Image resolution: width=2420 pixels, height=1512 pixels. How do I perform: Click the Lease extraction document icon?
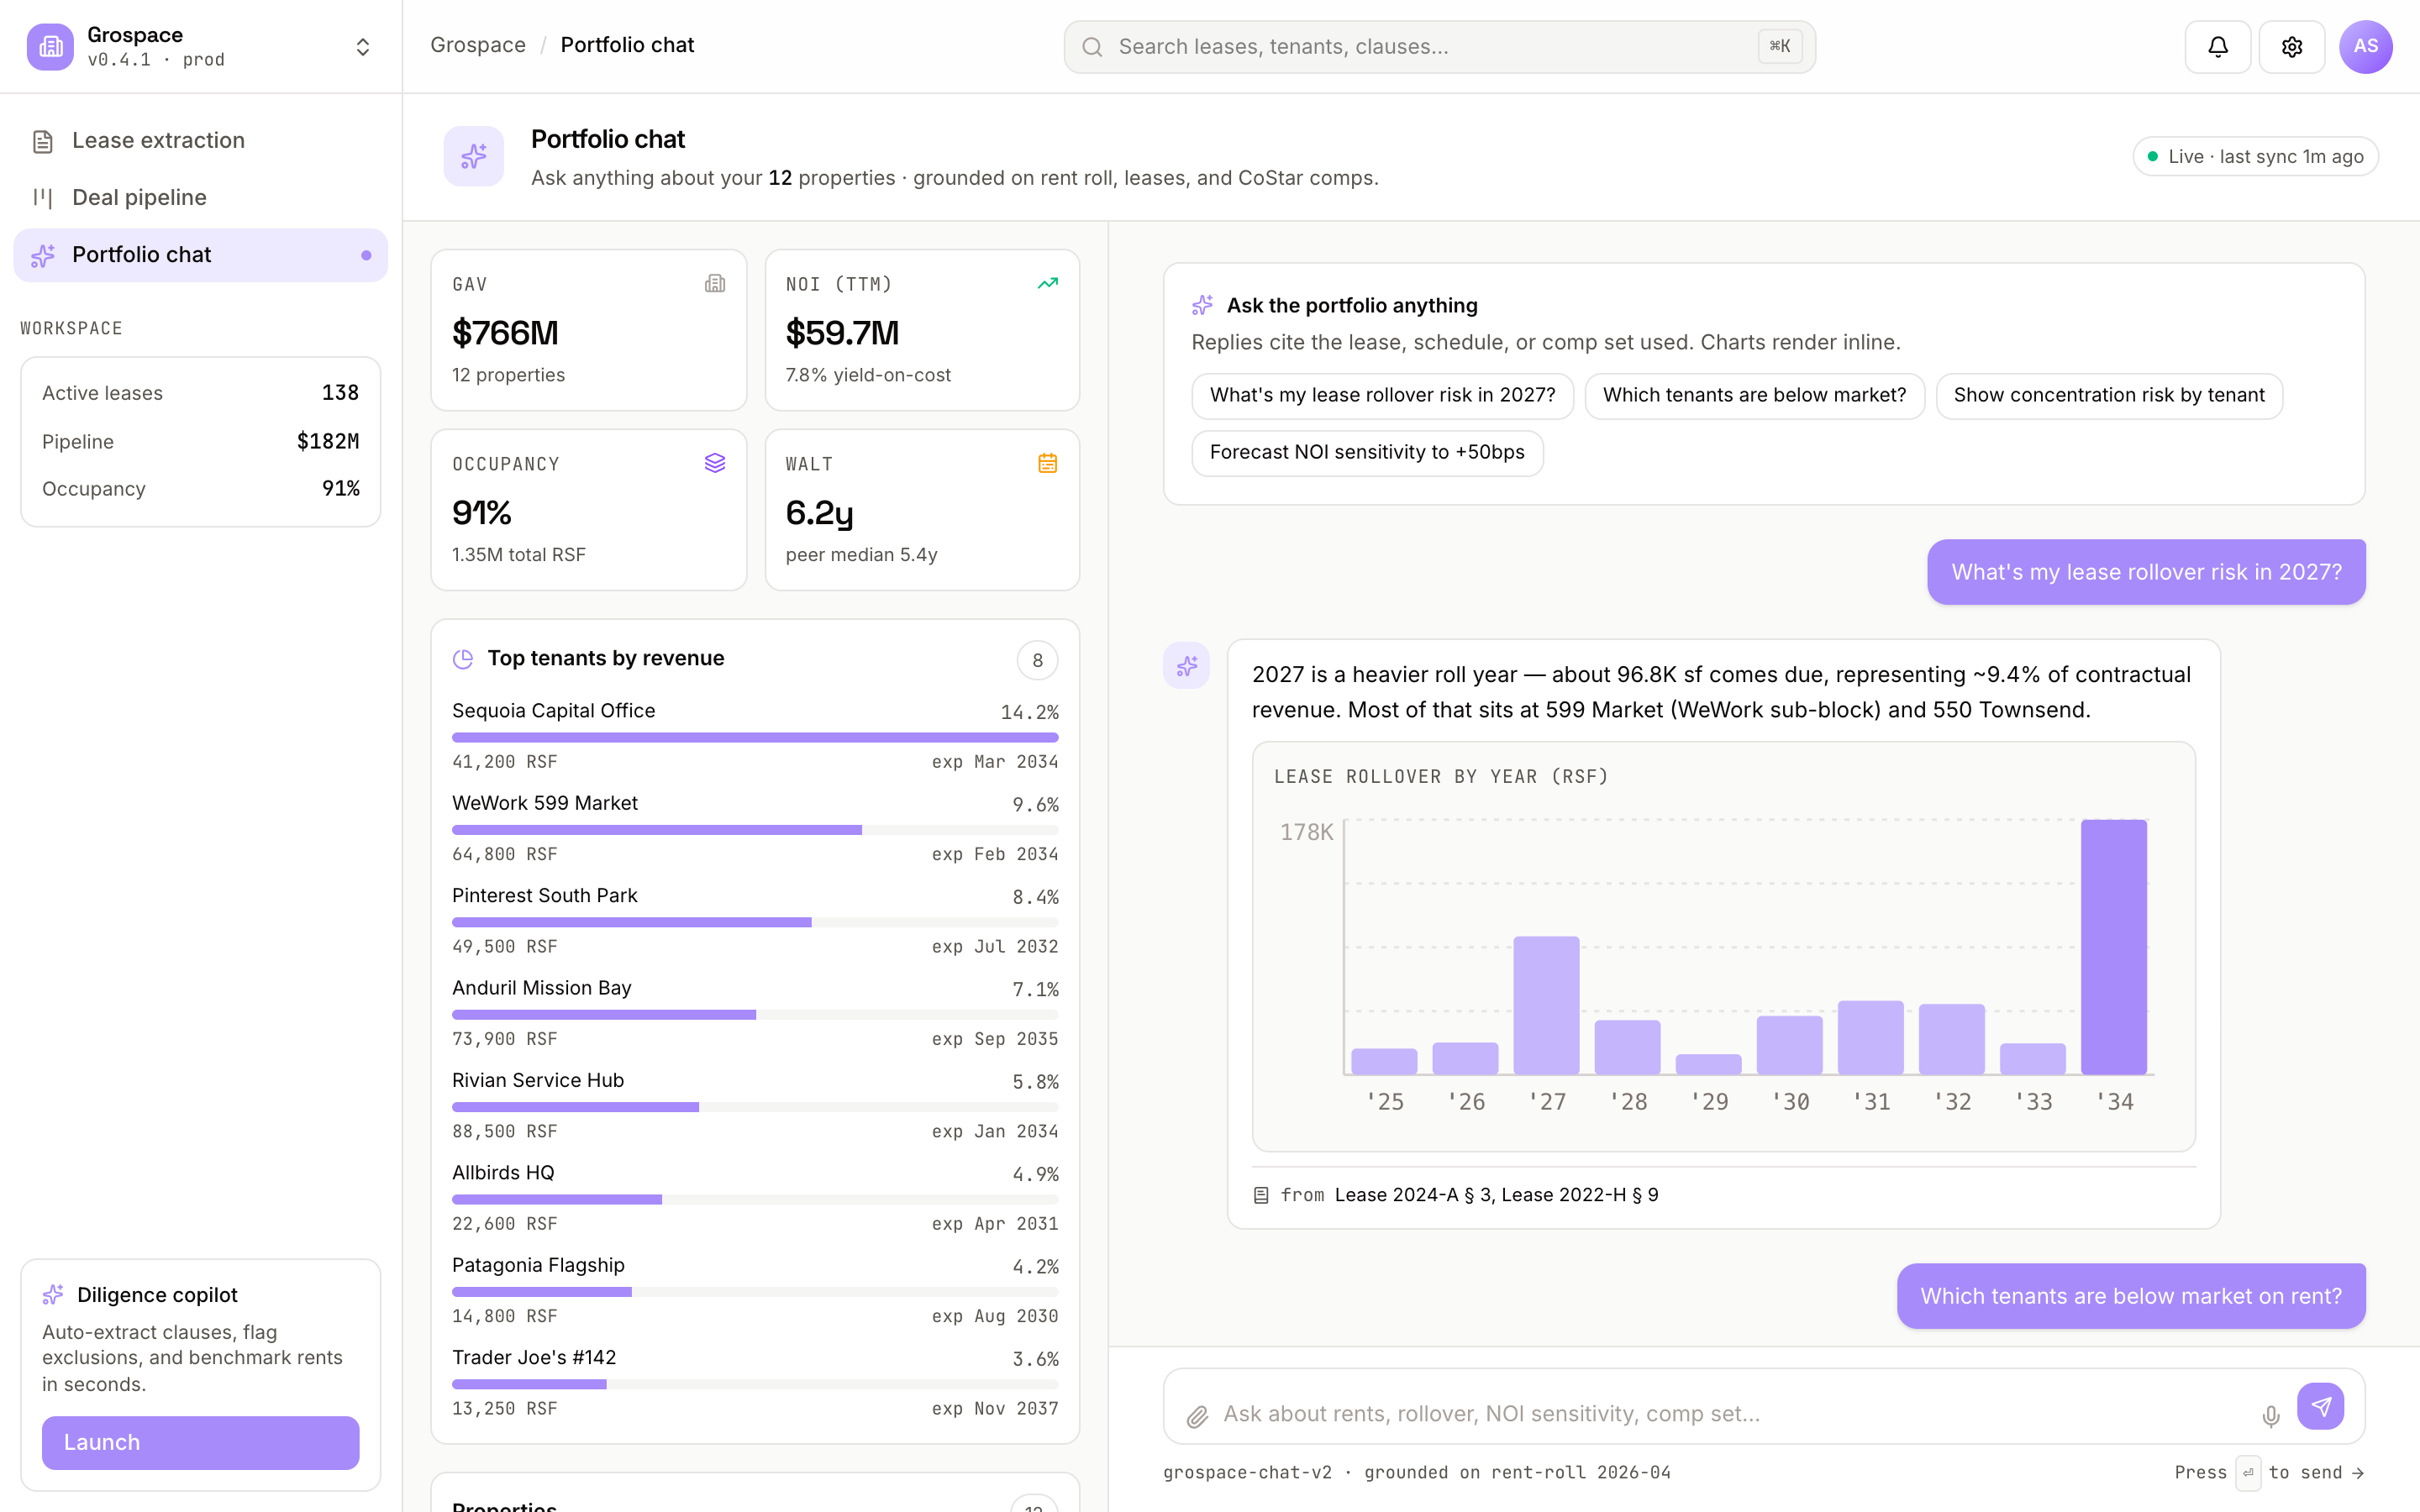(x=43, y=141)
